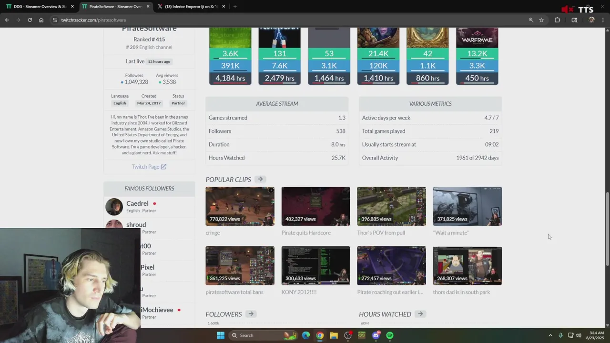Click the site information icon in address bar
Image resolution: width=610 pixels, height=343 pixels.
tap(55, 20)
